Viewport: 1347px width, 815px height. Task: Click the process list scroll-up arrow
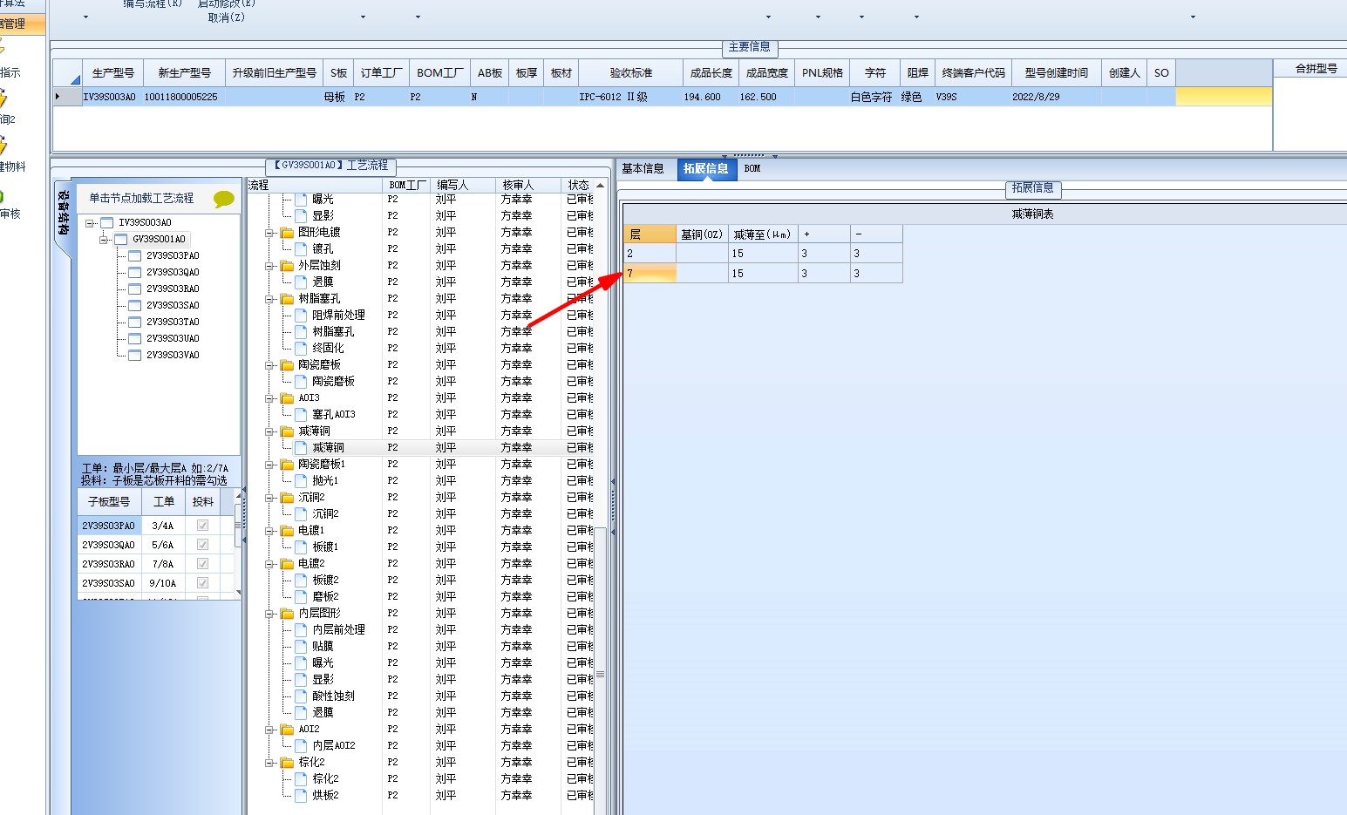[600, 186]
